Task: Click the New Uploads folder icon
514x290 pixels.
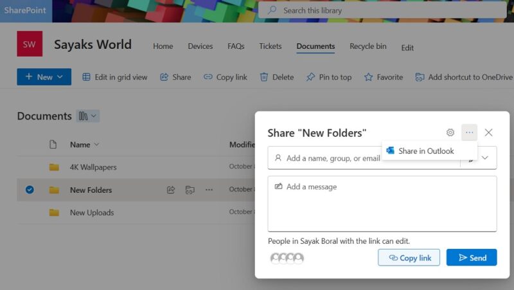Action: pyautogui.click(x=54, y=213)
